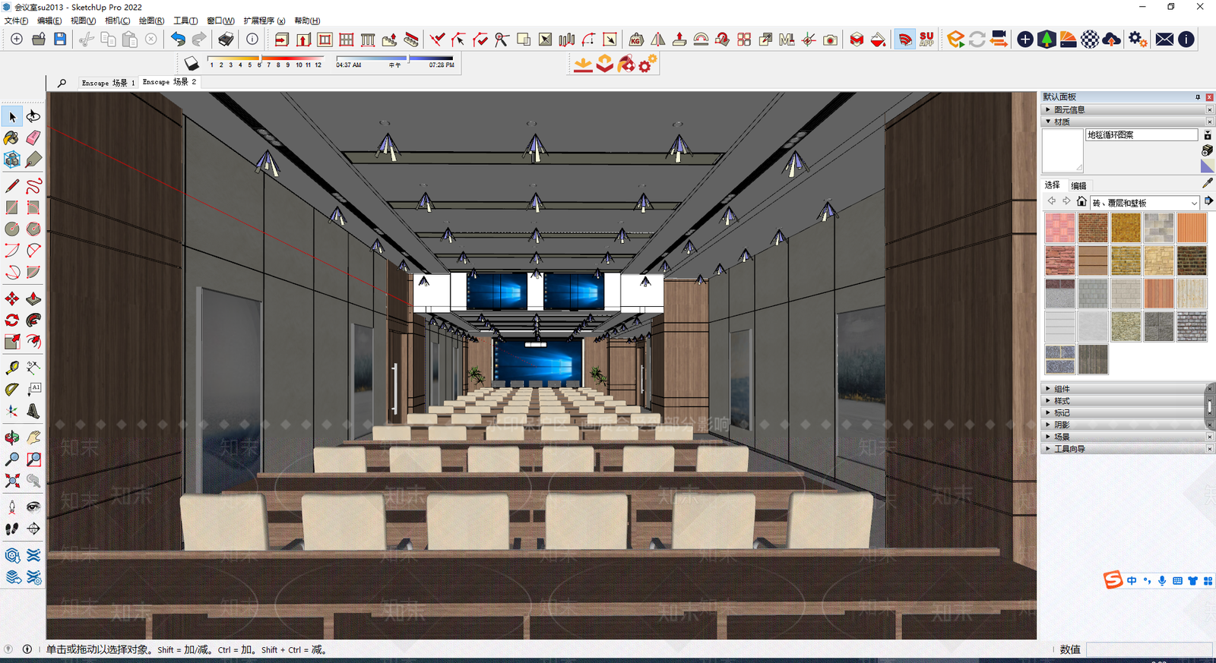This screenshot has width=1216, height=663.
Task: Open the materials details arrow button
Action: point(1208,201)
